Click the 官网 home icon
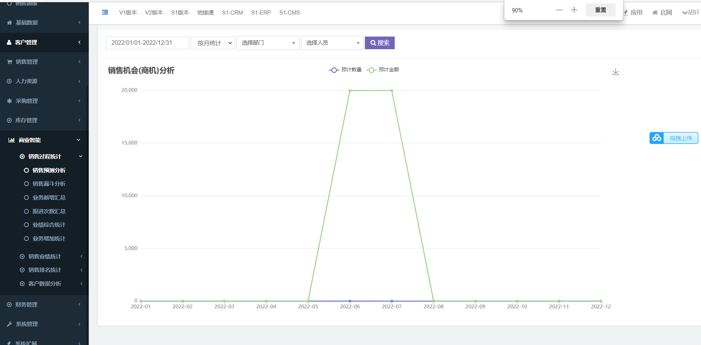The height and width of the screenshot is (345, 701). pyautogui.click(x=655, y=12)
